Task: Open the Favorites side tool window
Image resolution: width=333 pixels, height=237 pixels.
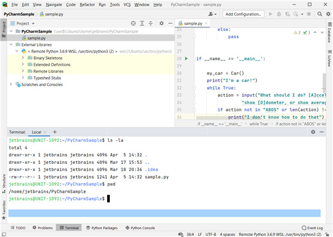Action: tap(4, 210)
